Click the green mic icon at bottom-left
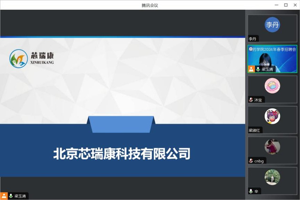 coord(11,196)
